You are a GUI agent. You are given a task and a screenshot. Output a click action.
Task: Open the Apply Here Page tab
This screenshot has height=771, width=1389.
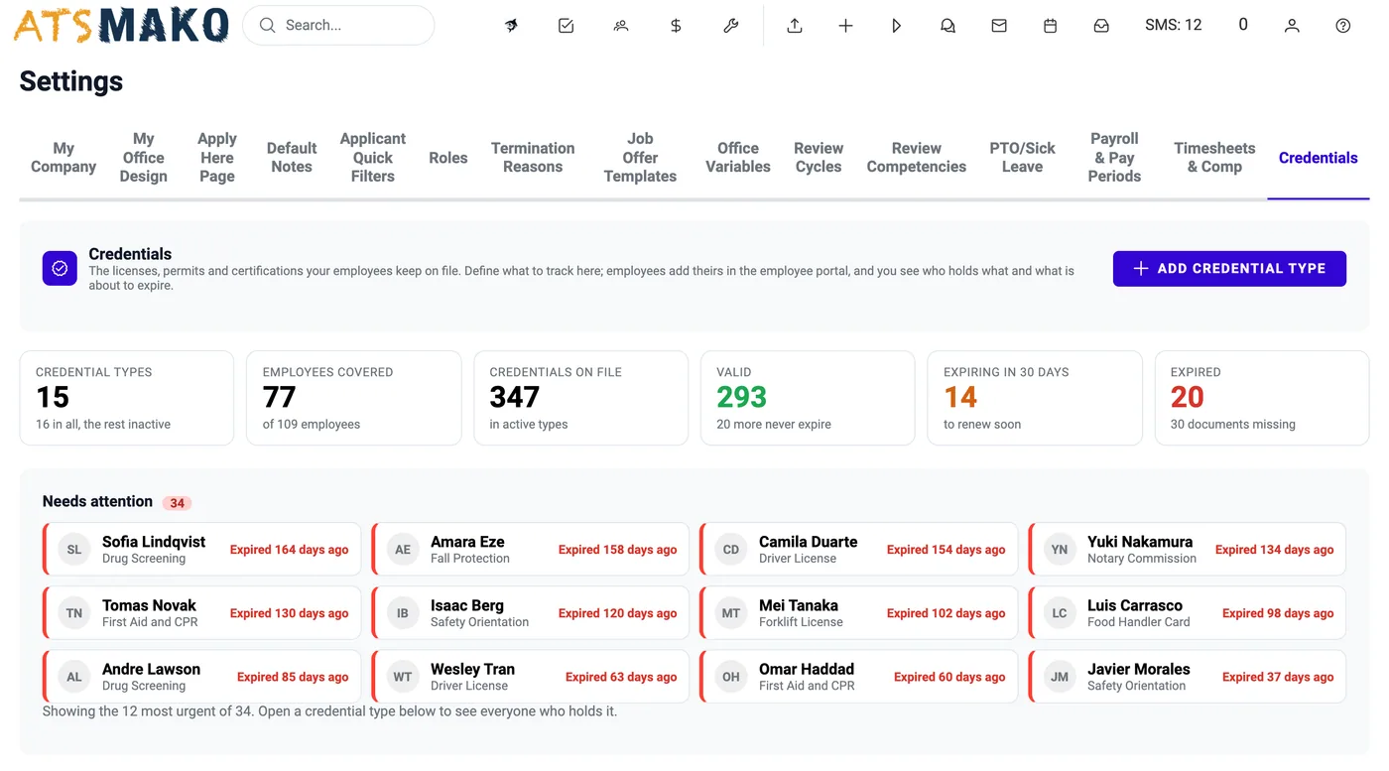click(x=216, y=158)
